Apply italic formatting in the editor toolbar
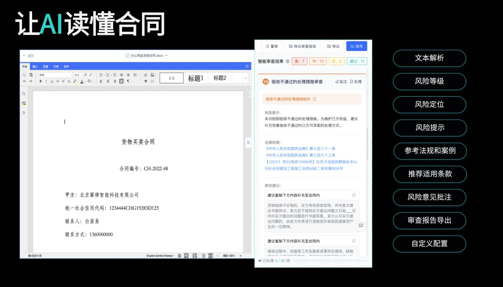Screen dimensions: 503x287 [x=46, y=81]
